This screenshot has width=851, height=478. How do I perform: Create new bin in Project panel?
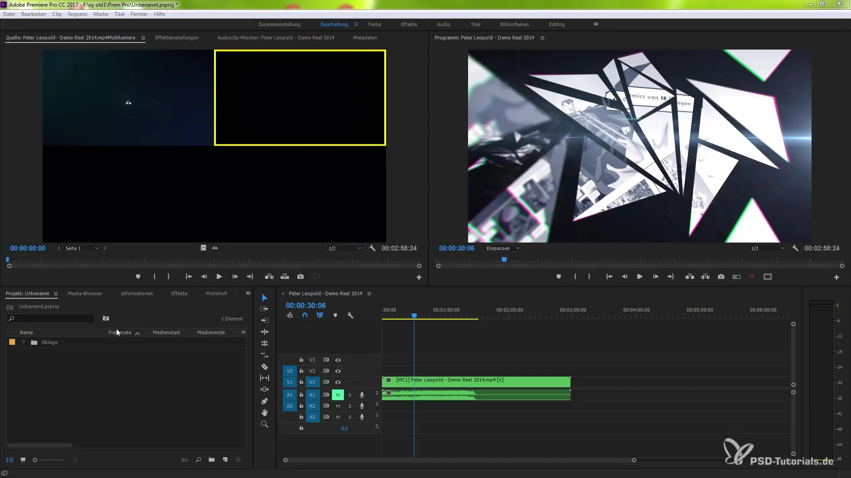click(x=212, y=460)
